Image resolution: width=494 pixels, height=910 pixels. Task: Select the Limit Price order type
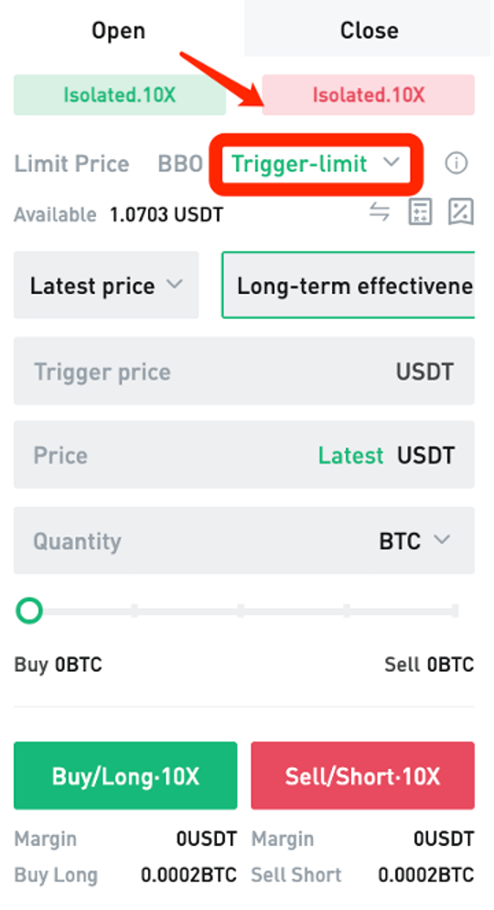click(71, 164)
